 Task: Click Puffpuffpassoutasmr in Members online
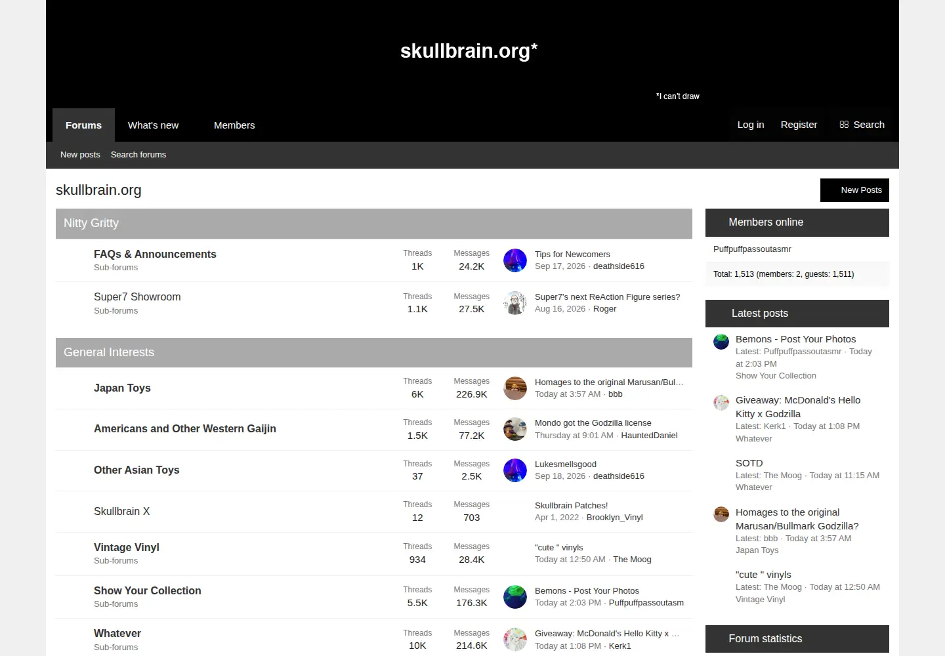point(752,249)
